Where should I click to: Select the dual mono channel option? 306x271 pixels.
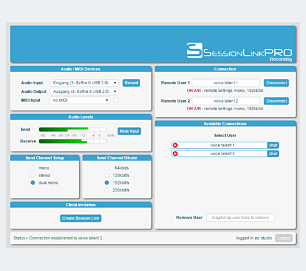click(33, 183)
